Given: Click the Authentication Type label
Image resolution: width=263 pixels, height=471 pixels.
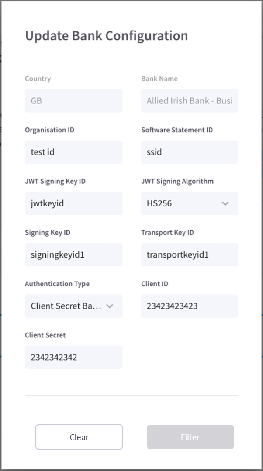Looking at the screenshot, I should pos(57,284).
